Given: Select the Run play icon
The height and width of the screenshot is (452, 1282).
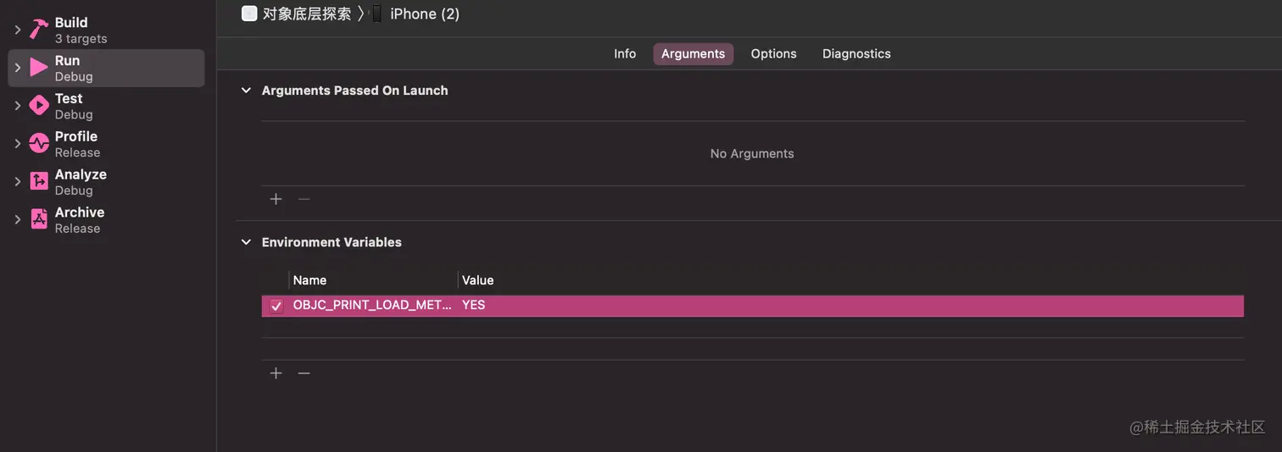Looking at the screenshot, I should point(39,68).
